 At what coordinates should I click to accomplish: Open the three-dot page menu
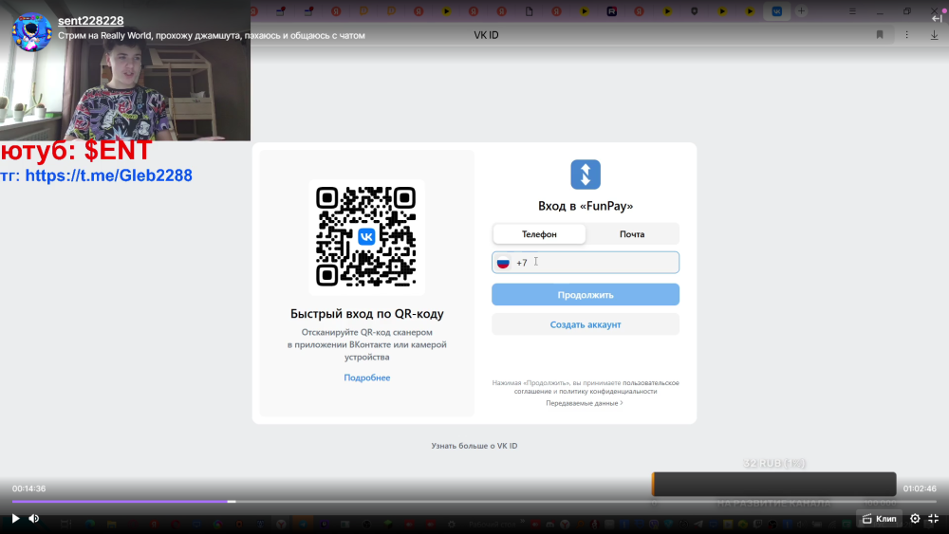click(906, 35)
